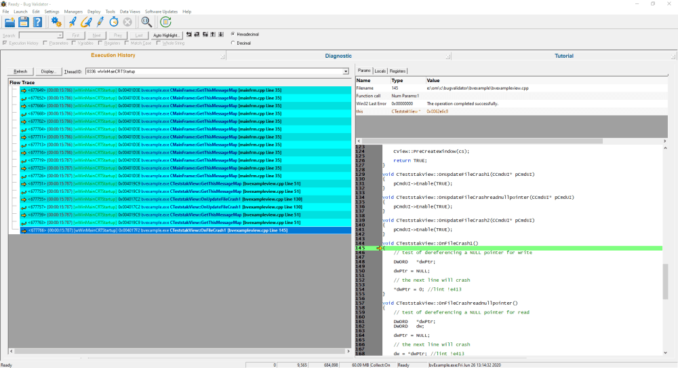Click the third arrow icon after Auto Highlight
678x368 pixels.
(x=205, y=34)
